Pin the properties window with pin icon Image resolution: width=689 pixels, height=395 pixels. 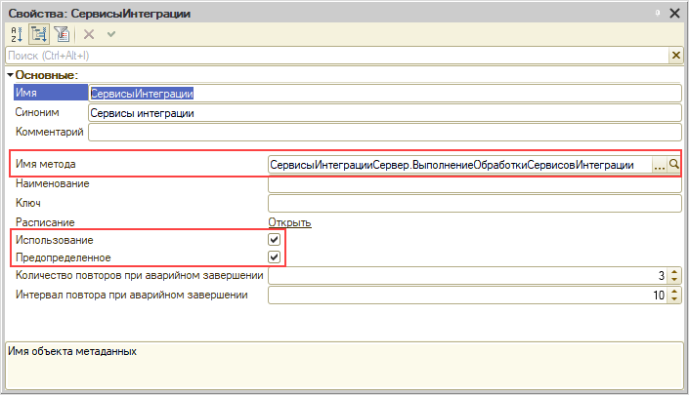tap(658, 11)
